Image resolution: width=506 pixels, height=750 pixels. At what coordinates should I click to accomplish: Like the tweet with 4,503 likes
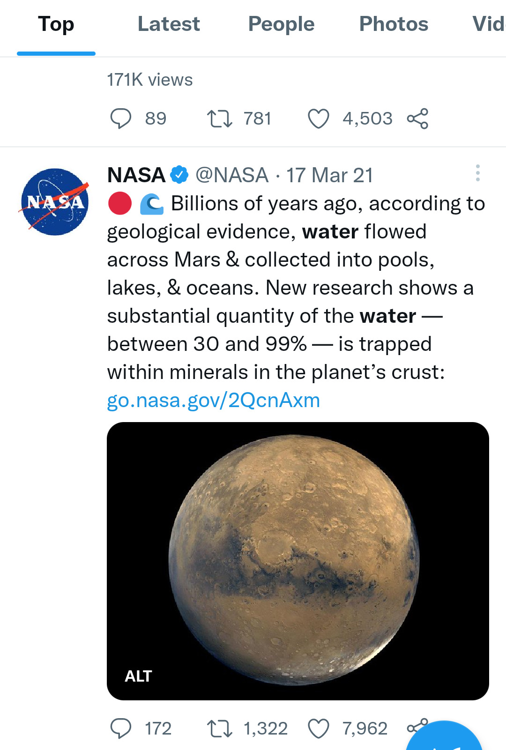(319, 119)
